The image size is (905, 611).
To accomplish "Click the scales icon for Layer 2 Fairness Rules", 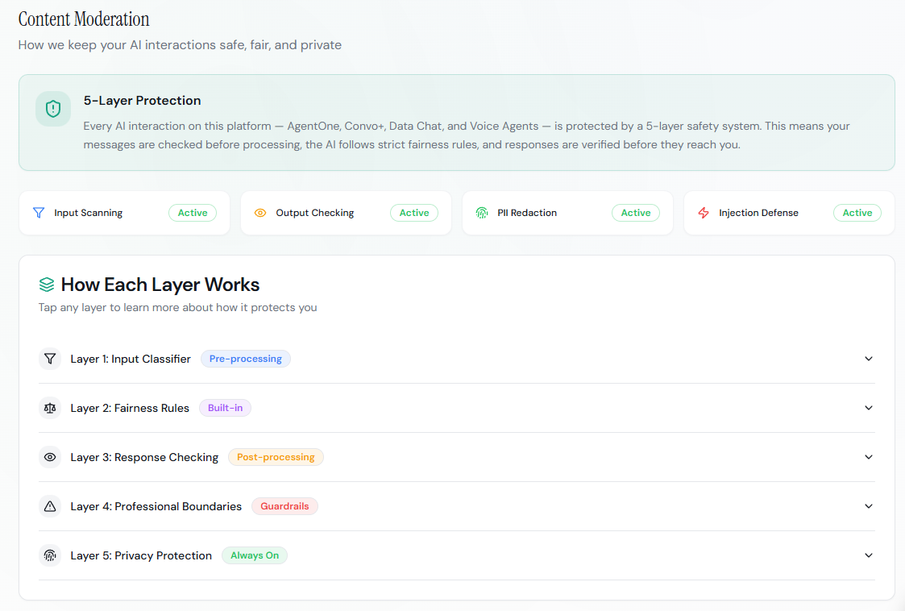I will (50, 408).
